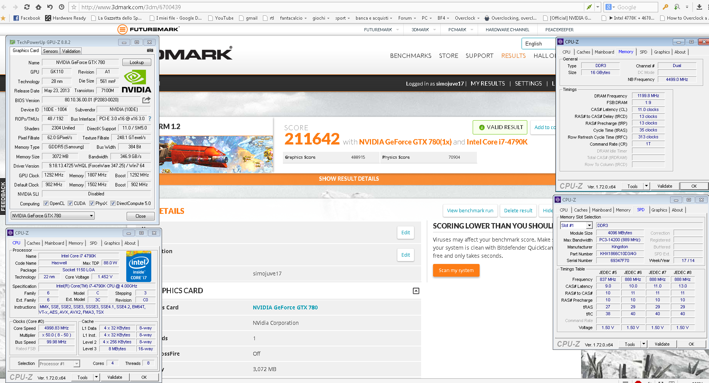
Task: Expand the Overclock bookmark folder
Action: pos(467,18)
